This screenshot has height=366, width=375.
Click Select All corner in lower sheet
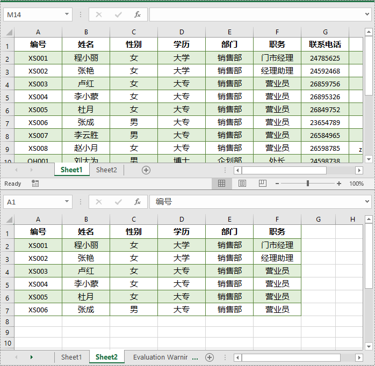coord(9,219)
